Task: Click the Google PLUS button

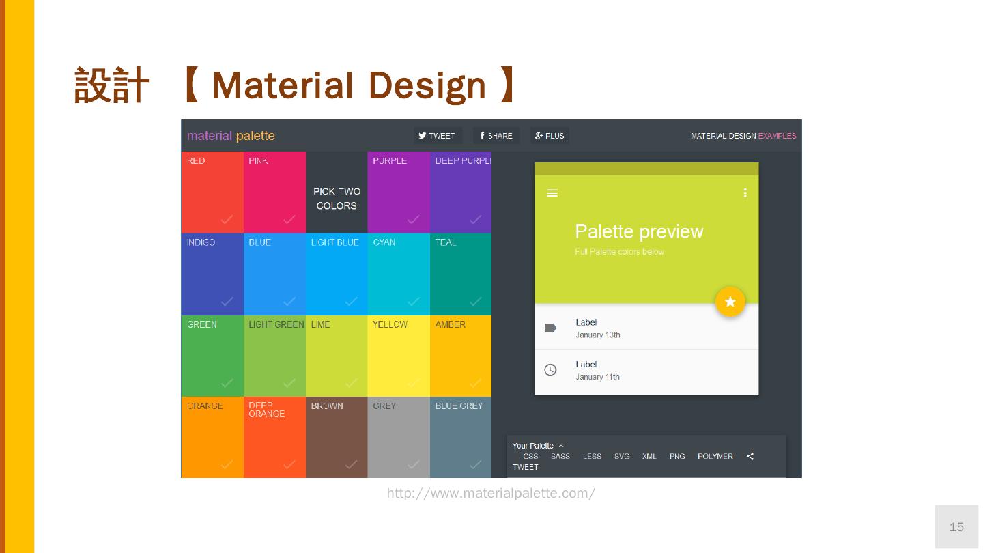Action: [x=550, y=136]
